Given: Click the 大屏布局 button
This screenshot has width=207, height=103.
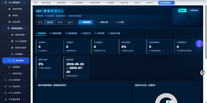Looking at the screenshot, I should tap(194, 11).
